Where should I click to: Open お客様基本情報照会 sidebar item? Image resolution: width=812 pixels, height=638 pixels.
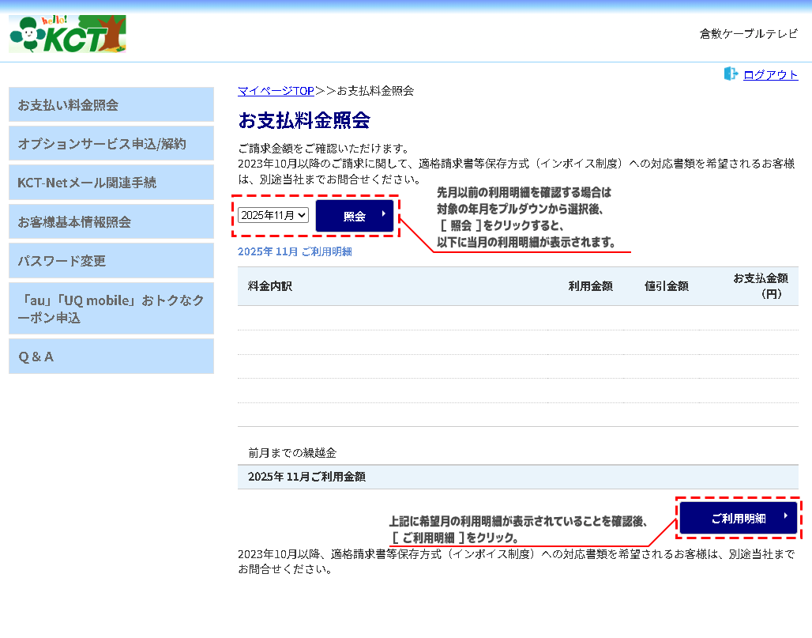click(x=111, y=222)
